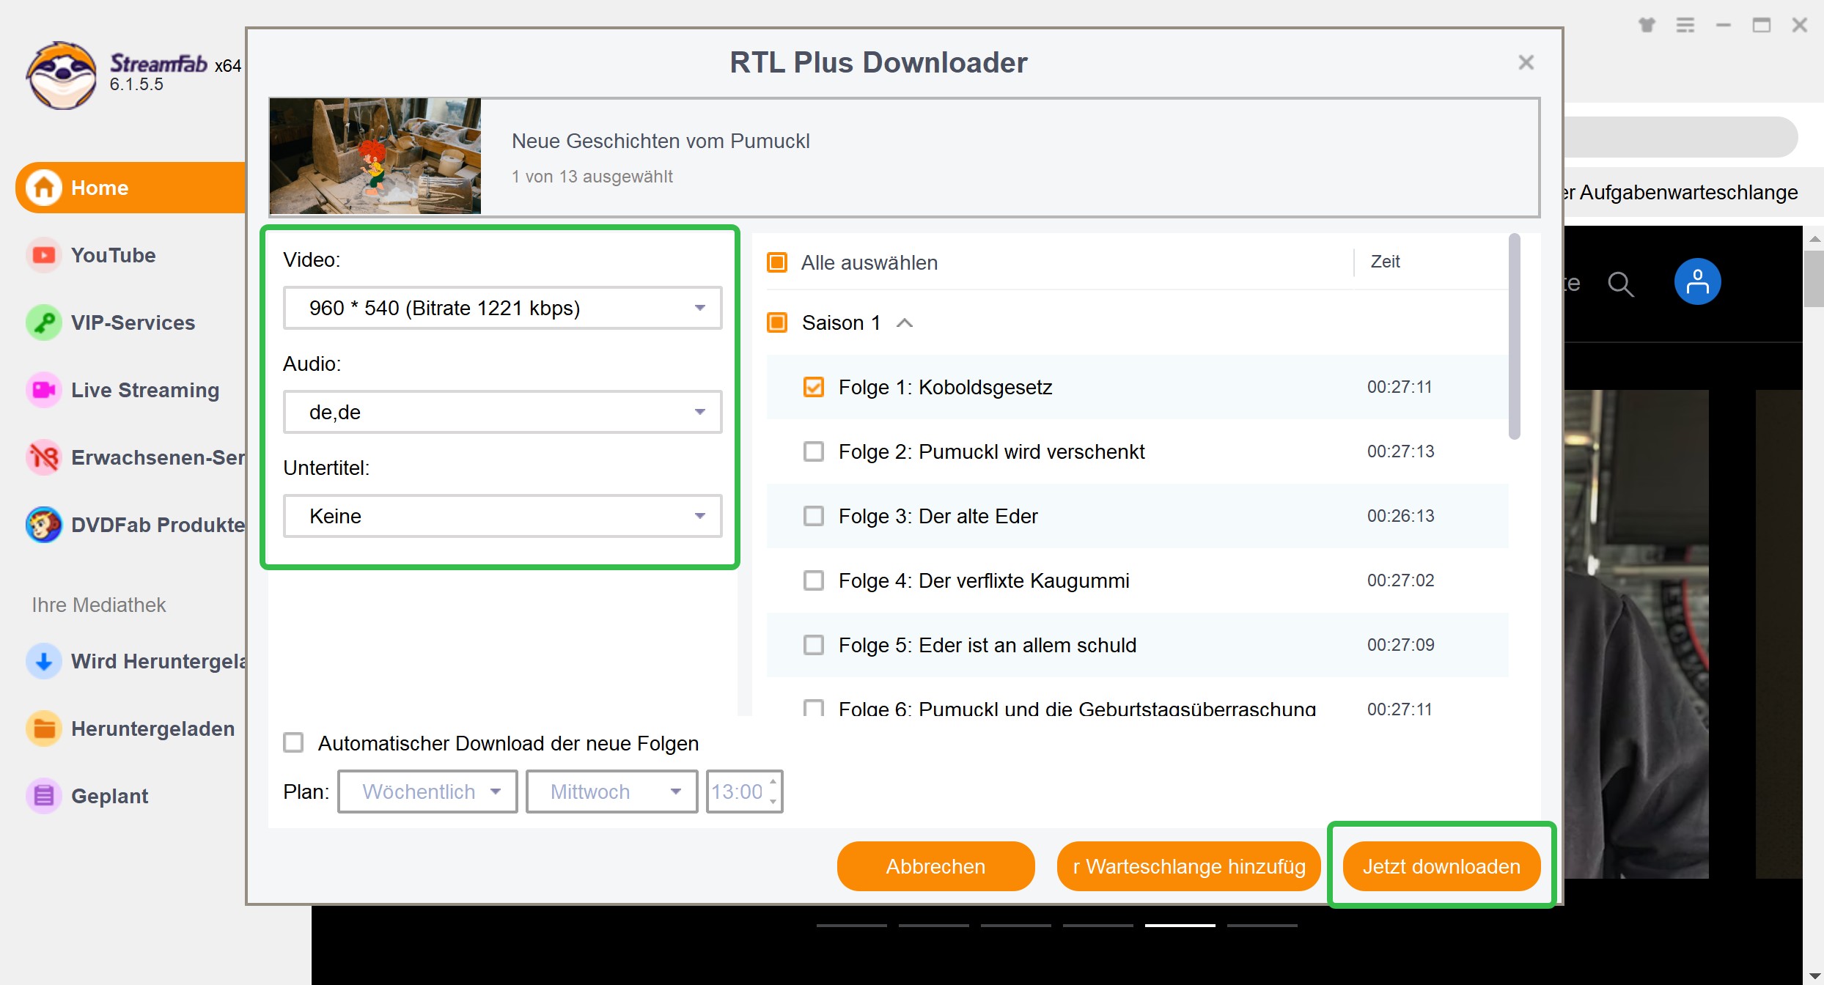Screen dimensions: 1824x985
Task: Click Jetzt downloaden button
Action: [x=1441, y=866]
